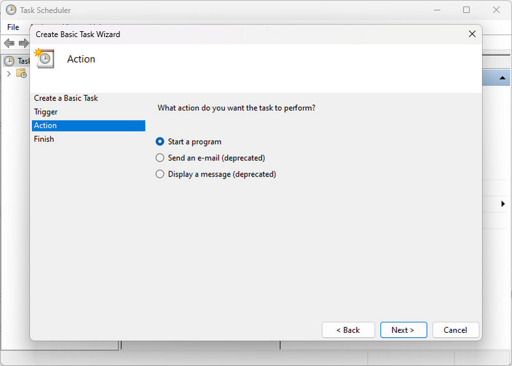Choose Send an e-mail (deprecated) option
The image size is (512, 366).
tap(210, 158)
